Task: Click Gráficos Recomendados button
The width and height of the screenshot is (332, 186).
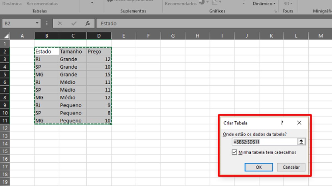Action: tap(181, 4)
